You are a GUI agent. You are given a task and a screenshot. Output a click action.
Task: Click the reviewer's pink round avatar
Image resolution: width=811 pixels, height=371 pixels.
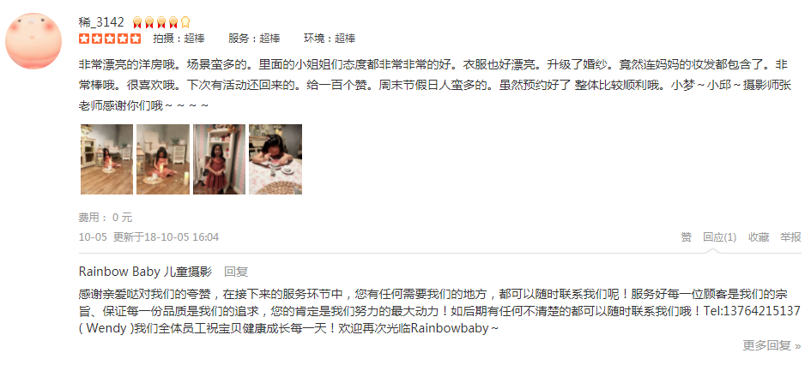coord(33,41)
